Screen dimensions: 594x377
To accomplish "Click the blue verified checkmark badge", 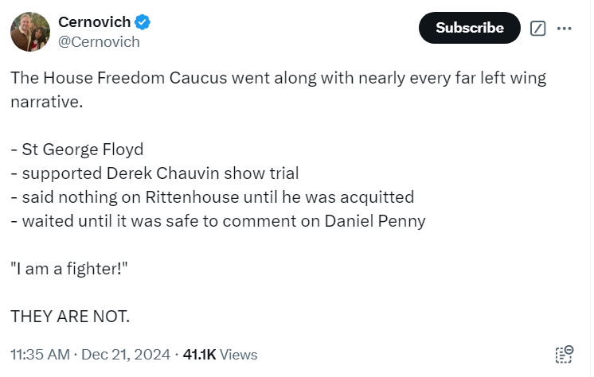I will coord(143,22).
